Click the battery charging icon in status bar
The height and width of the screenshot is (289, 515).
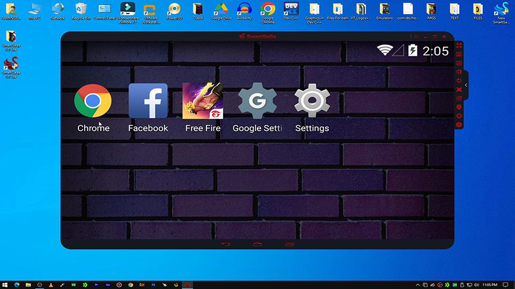click(x=413, y=50)
